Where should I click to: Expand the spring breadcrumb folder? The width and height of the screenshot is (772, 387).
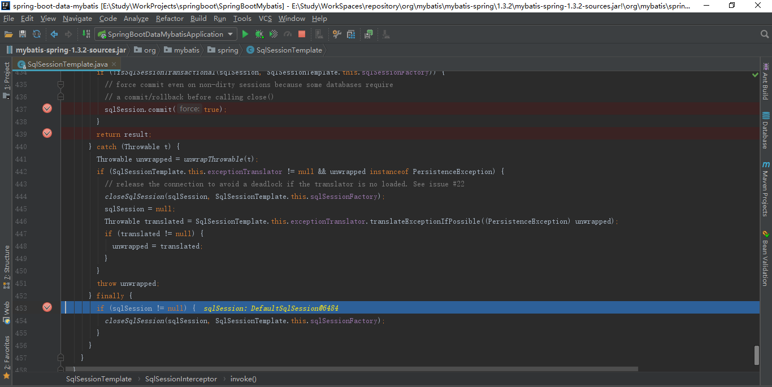223,50
